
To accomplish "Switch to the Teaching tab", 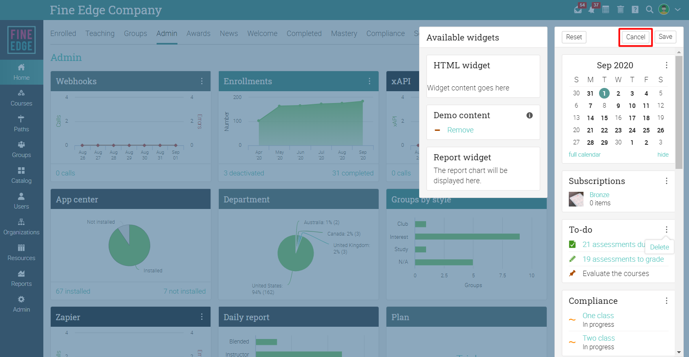I will (x=100, y=34).
